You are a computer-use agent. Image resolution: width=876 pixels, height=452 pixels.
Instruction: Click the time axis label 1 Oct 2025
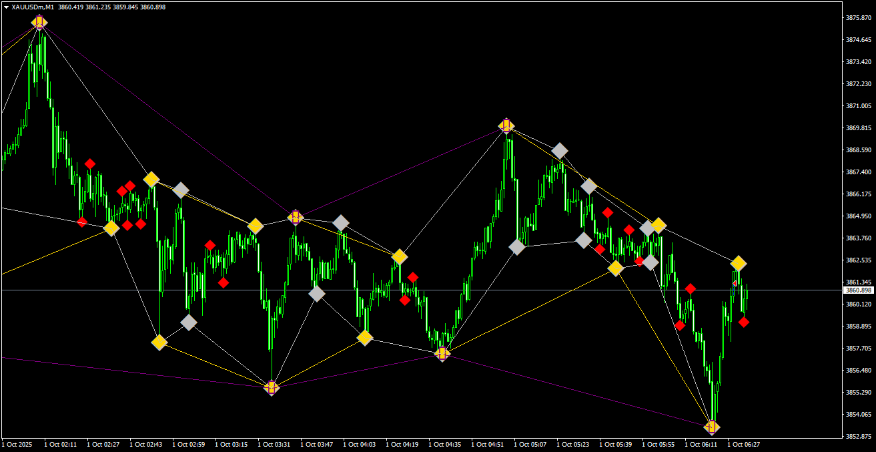point(17,444)
